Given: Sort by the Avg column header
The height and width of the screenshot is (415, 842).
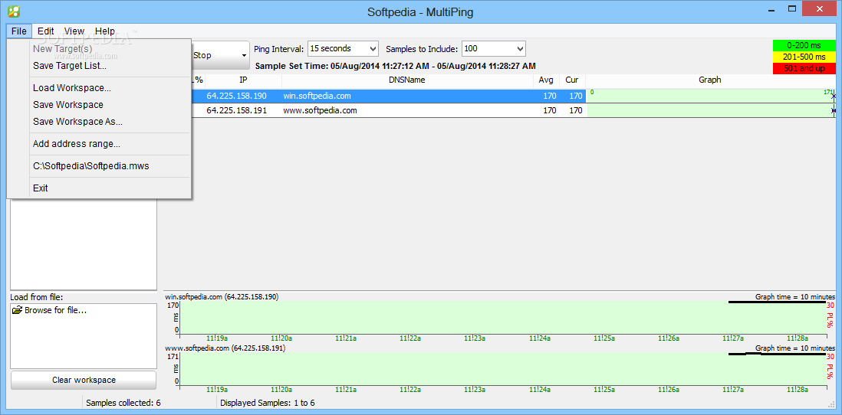Looking at the screenshot, I should click(x=546, y=80).
